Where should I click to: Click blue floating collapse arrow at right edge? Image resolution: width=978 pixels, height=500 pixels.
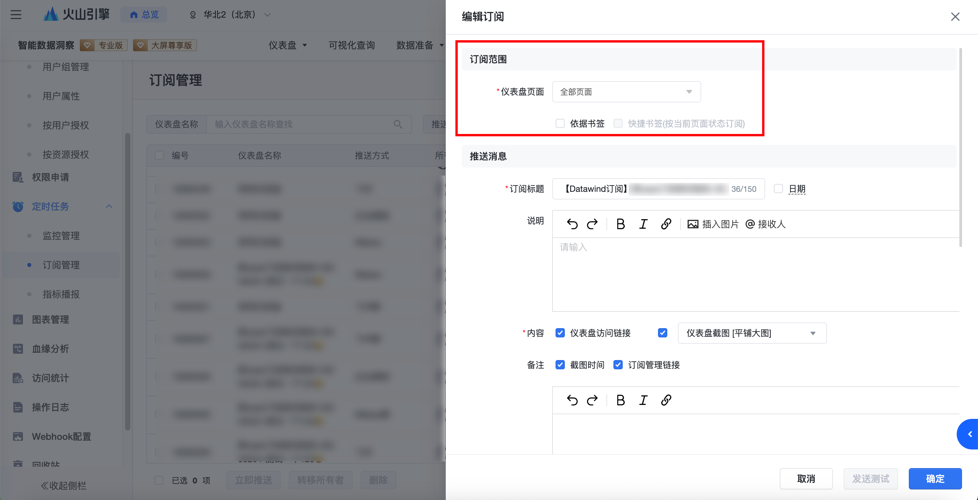(x=970, y=434)
